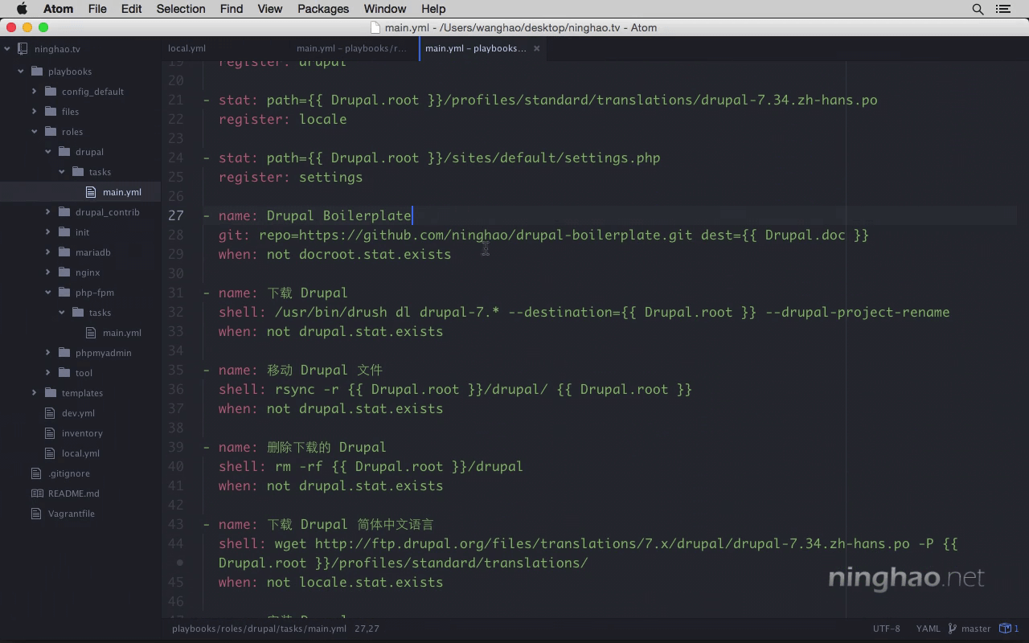Expand the mariadb folder arrow

coord(48,252)
